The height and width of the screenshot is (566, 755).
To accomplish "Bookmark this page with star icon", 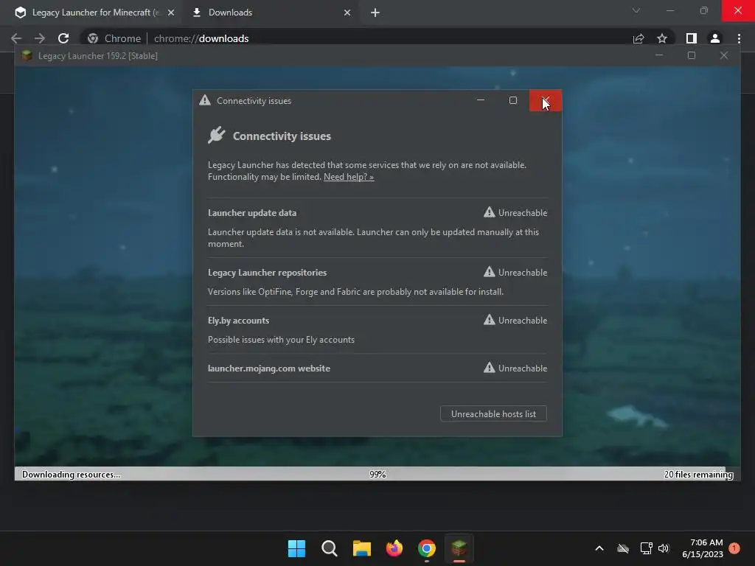I will [x=662, y=38].
